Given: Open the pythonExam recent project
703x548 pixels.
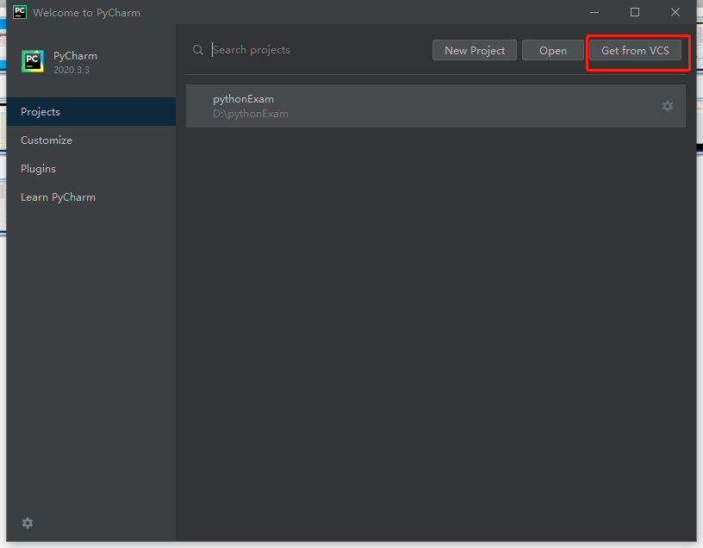Looking at the screenshot, I should tap(436, 106).
